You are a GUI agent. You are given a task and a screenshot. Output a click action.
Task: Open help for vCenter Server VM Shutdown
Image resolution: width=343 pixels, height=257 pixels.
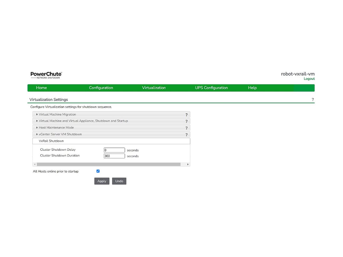(x=186, y=135)
